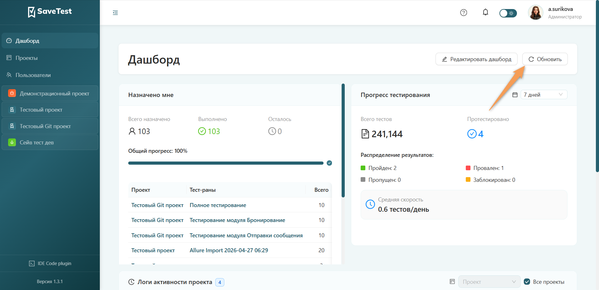Click the Проекты board icon in the sidebar
Screen dimensions: 599x290
[x=9, y=58]
